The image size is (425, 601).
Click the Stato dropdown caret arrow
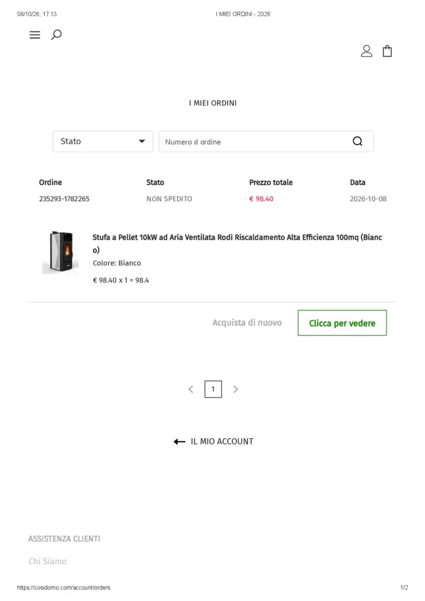pos(142,141)
